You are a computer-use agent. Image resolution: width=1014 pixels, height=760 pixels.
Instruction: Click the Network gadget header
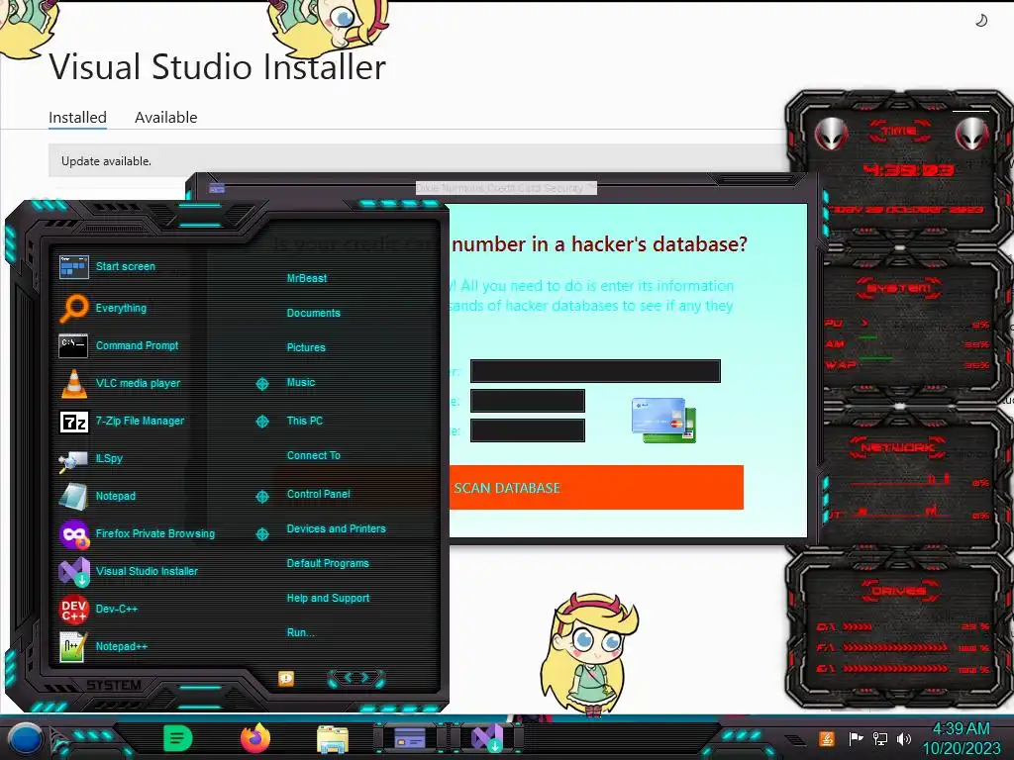tap(898, 446)
